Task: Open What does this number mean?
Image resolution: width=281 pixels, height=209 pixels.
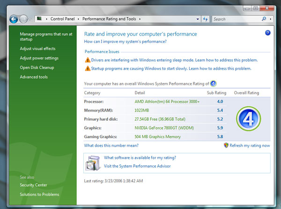Action: (x=111, y=145)
